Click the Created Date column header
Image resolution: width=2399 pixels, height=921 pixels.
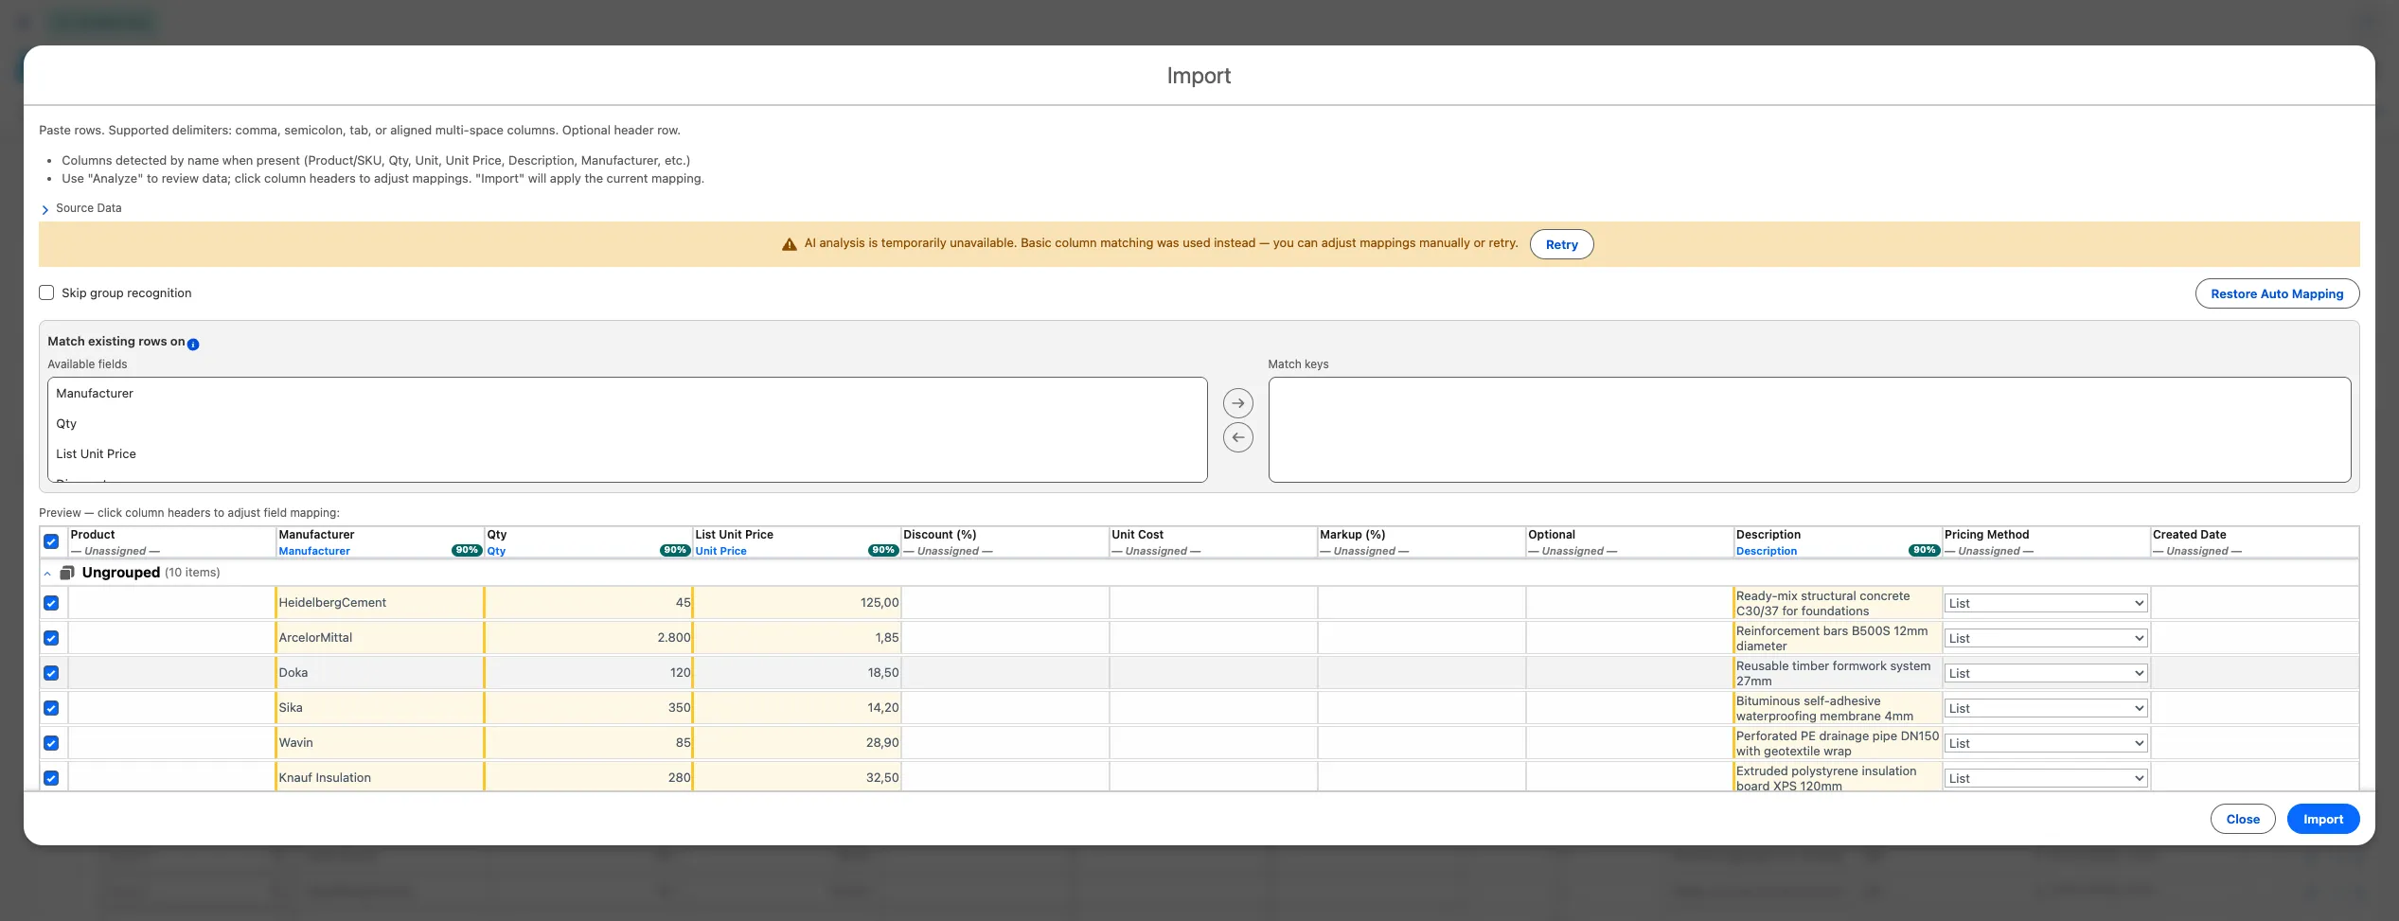click(x=2254, y=542)
